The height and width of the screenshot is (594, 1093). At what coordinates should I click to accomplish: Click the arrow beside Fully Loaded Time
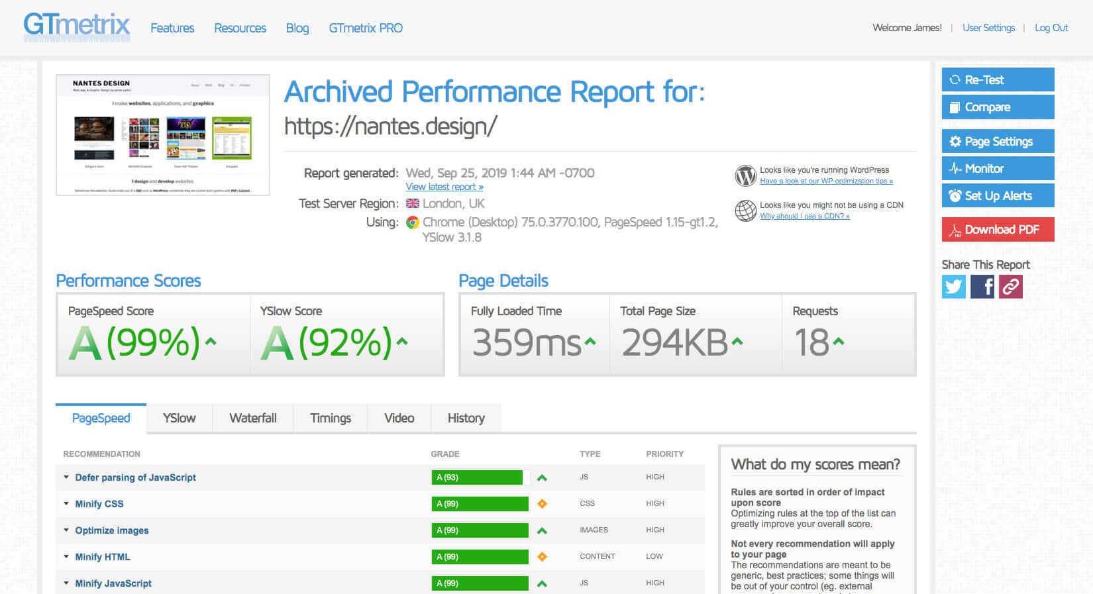[x=590, y=342]
